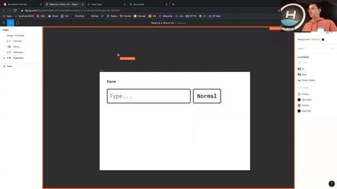Reload the page with the browser refresh icon
Screen dimensions: 337x189
[x=15, y=10]
